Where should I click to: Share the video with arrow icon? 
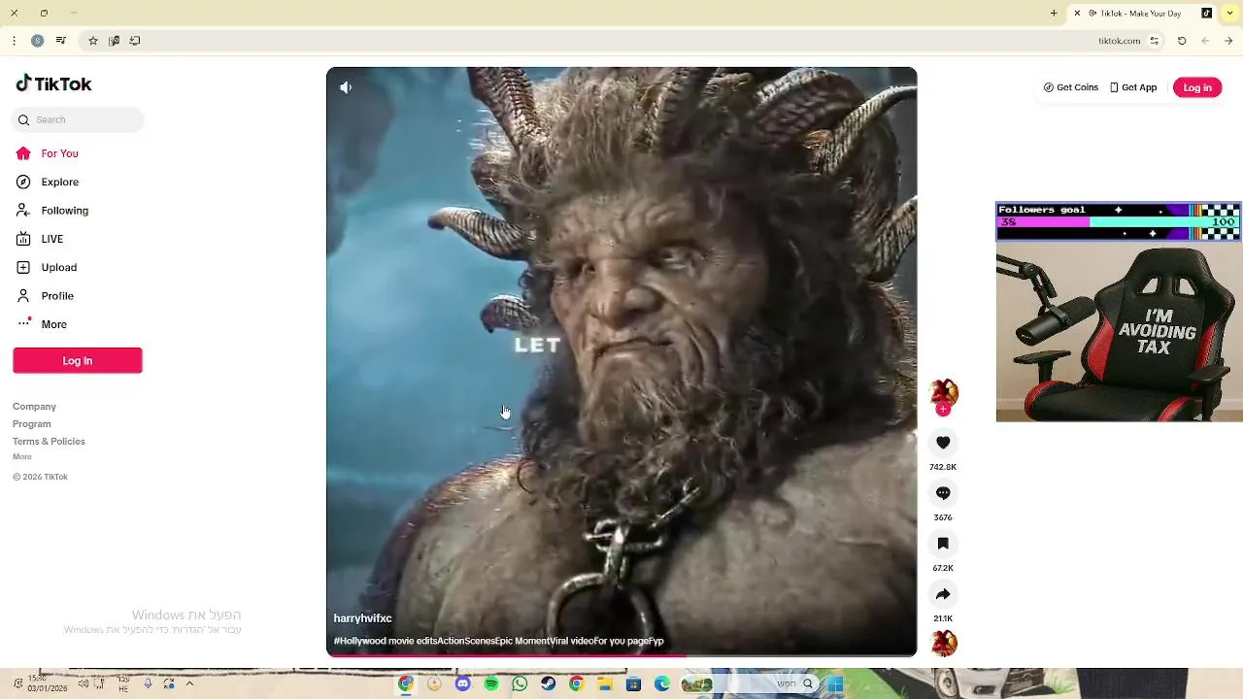(943, 594)
